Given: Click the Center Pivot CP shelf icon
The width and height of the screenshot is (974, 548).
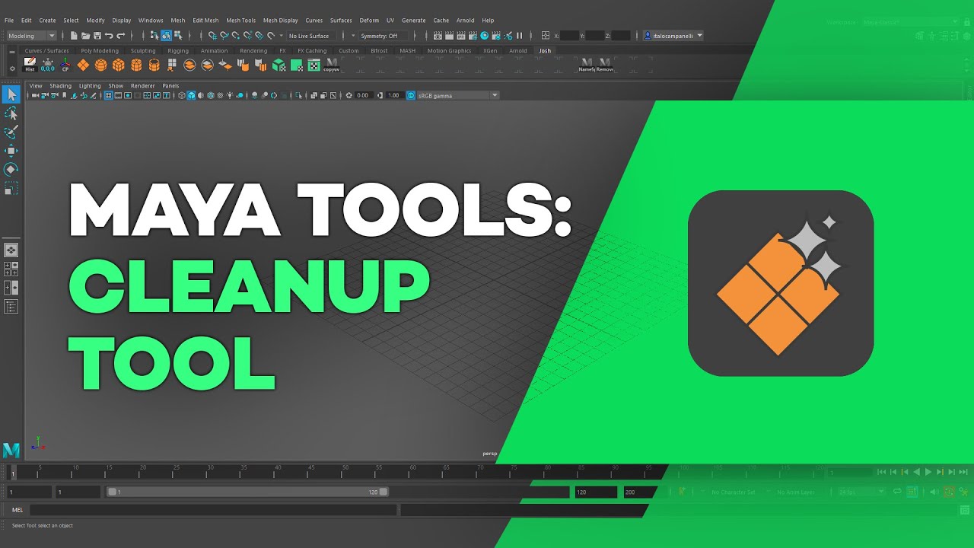Looking at the screenshot, I should 65,65.
